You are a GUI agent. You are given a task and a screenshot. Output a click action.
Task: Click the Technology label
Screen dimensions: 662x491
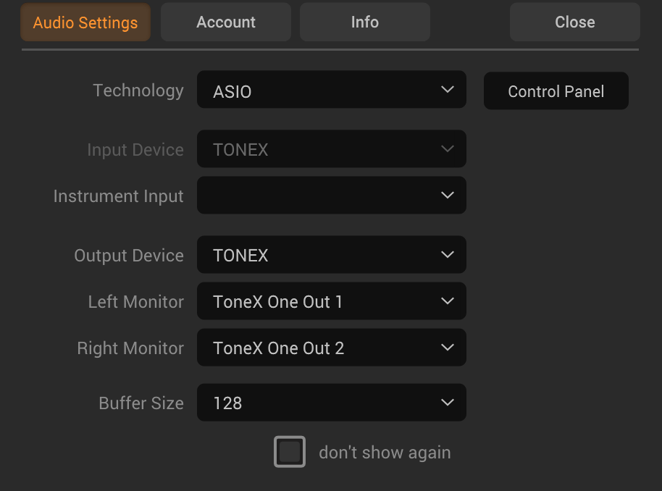[x=138, y=91]
